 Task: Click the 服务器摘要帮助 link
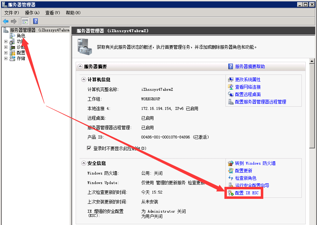pyautogui.click(x=250, y=66)
